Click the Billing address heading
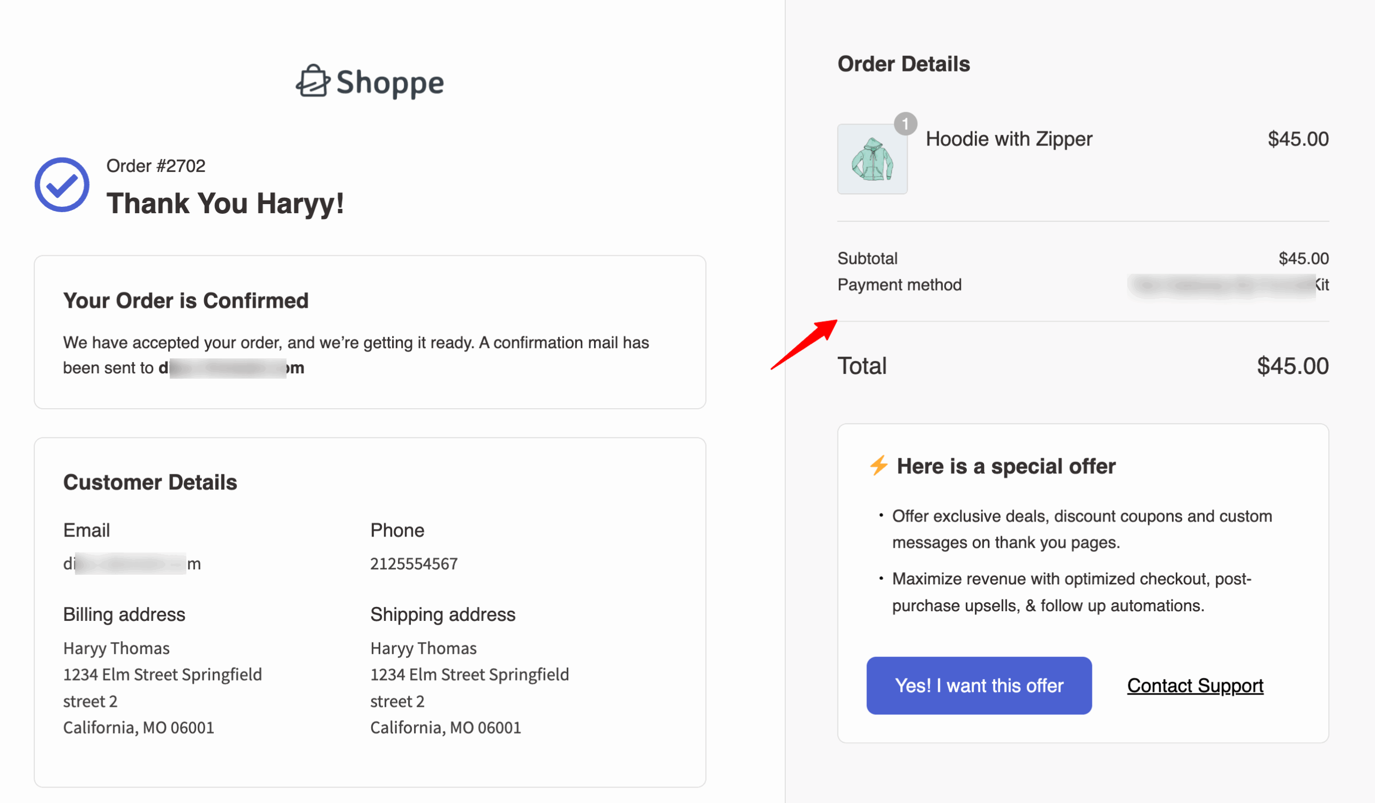 click(x=124, y=615)
